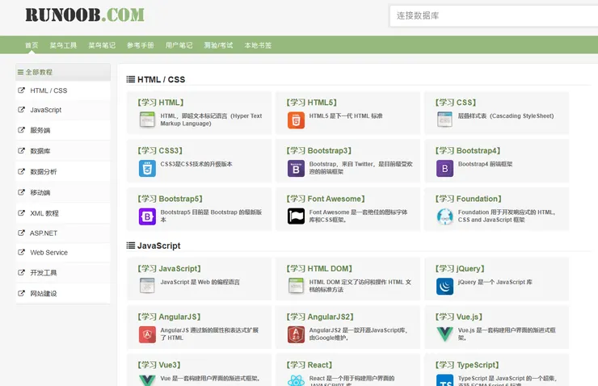Open 参考手册 in the navigation bar
Viewport: 598px width, 386px height.
click(141, 45)
